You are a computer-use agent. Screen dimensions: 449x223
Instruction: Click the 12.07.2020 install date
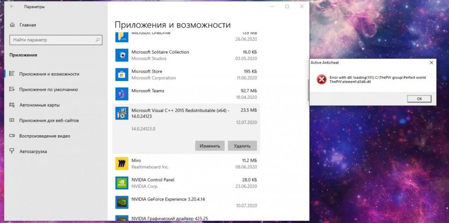(246, 123)
